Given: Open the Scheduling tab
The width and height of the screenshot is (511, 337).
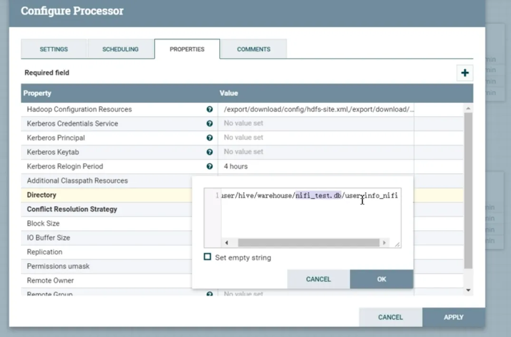Looking at the screenshot, I should pyautogui.click(x=120, y=49).
